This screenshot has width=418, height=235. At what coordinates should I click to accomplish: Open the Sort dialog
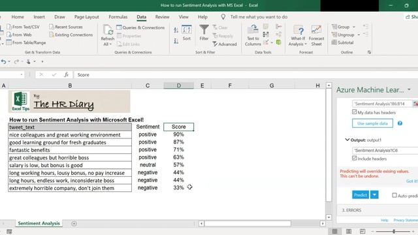pyautogui.click(x=187, y=33)
